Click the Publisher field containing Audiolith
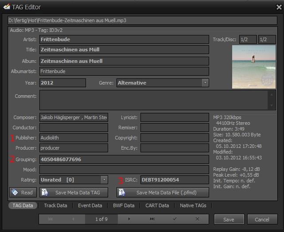Image resolution: width=284 pixels, height=232 pixels. click(74, 138)
